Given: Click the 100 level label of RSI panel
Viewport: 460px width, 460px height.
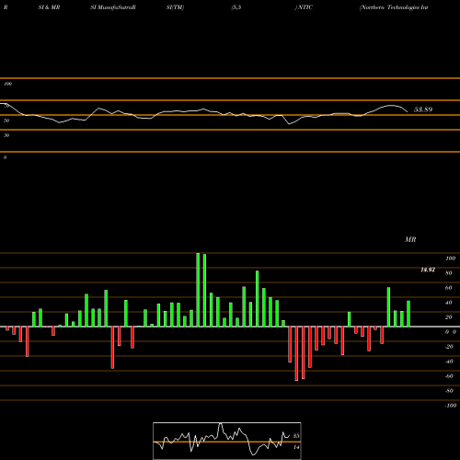Looking at the screenshot, I should point(7,84).
